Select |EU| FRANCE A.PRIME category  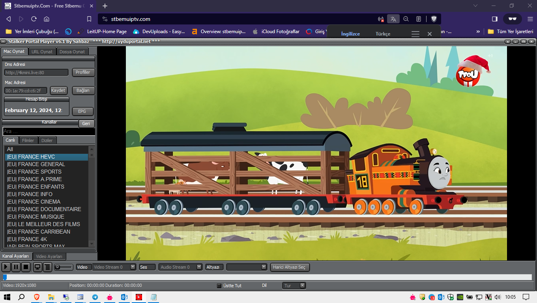coord(47,179)
